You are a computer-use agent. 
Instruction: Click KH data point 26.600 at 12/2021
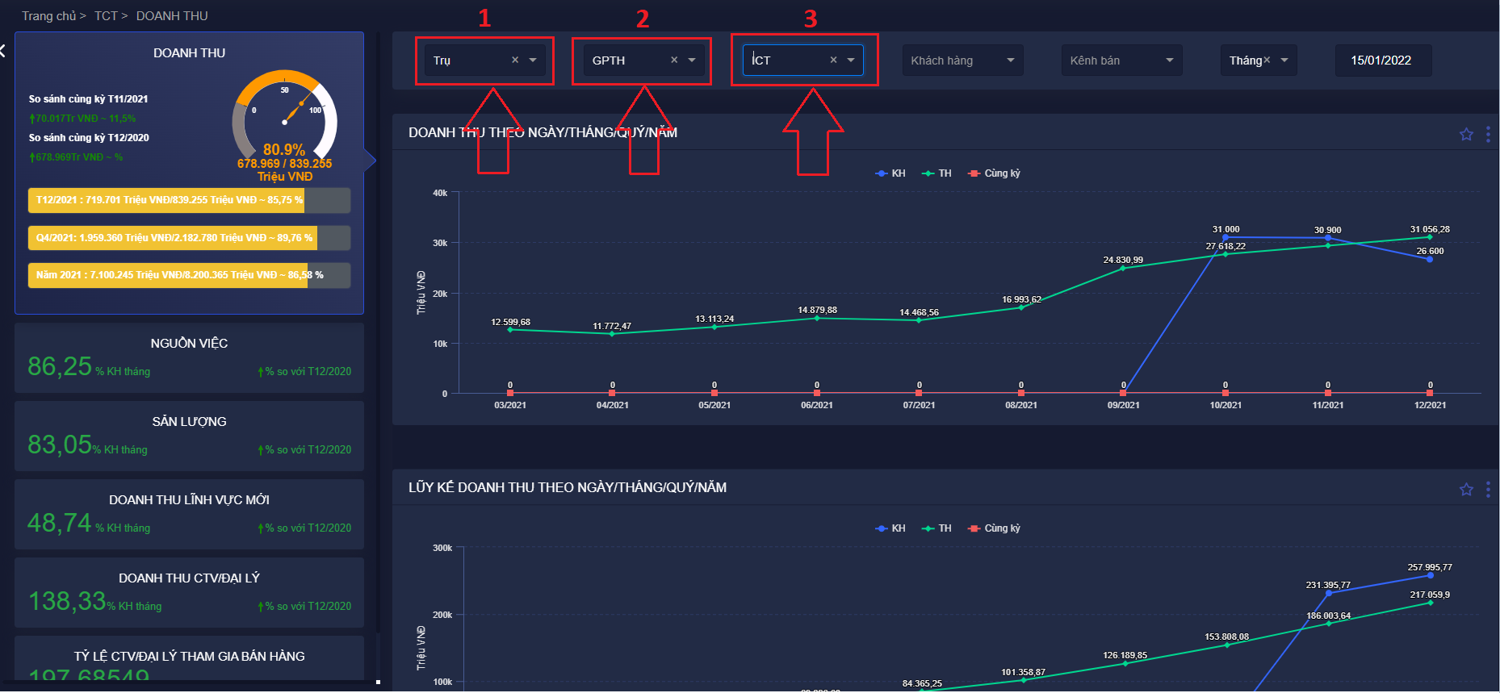click(1430, 259)
